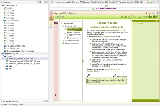Click the PlanGlobal.xml file icon
Viewport: 160px width, 106px height.
point(5,48)
